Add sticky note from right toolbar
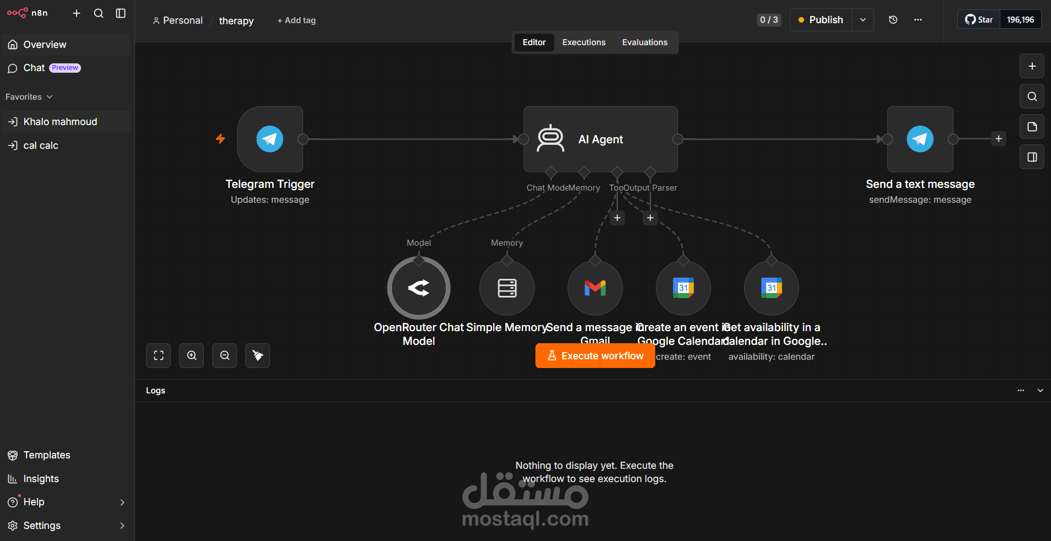Viewport: 1051px width, 541px height. (x=1032, y=127)
